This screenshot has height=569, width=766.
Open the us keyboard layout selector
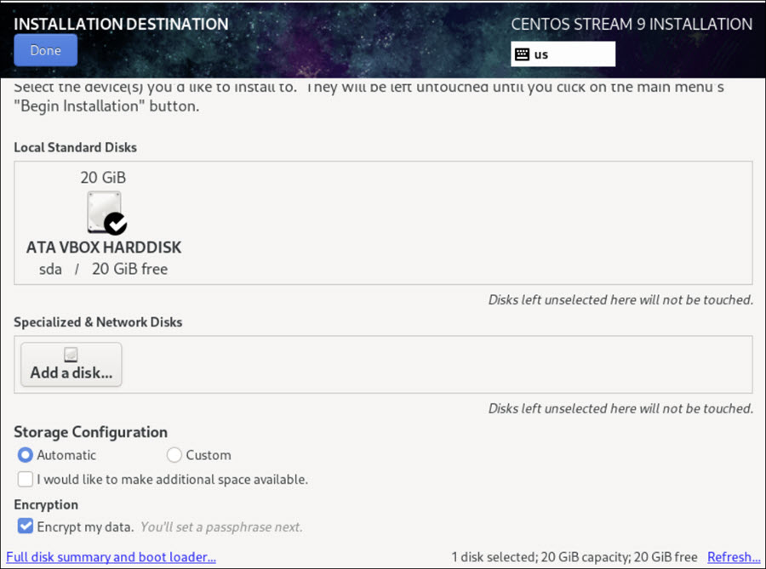[562, 54]
